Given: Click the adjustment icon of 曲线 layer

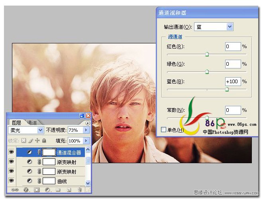Looking at the screenshot, I should point(29,181).
